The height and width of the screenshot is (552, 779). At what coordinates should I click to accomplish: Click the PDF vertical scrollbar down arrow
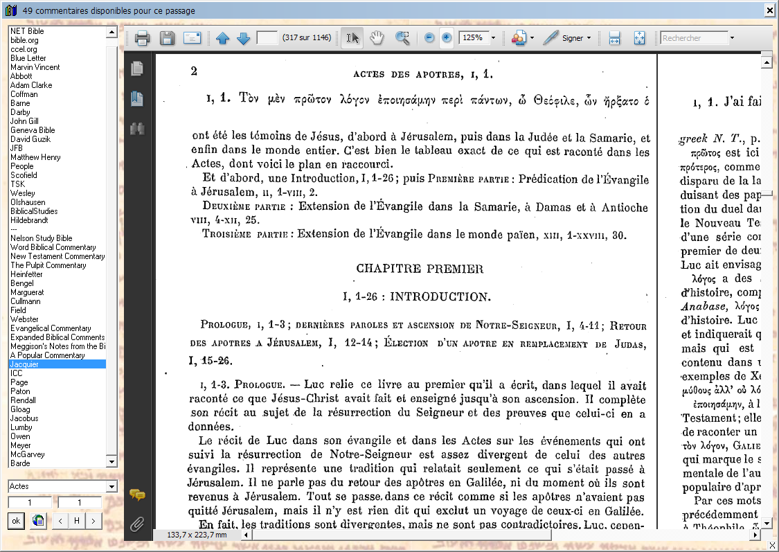tap(767, 523)
